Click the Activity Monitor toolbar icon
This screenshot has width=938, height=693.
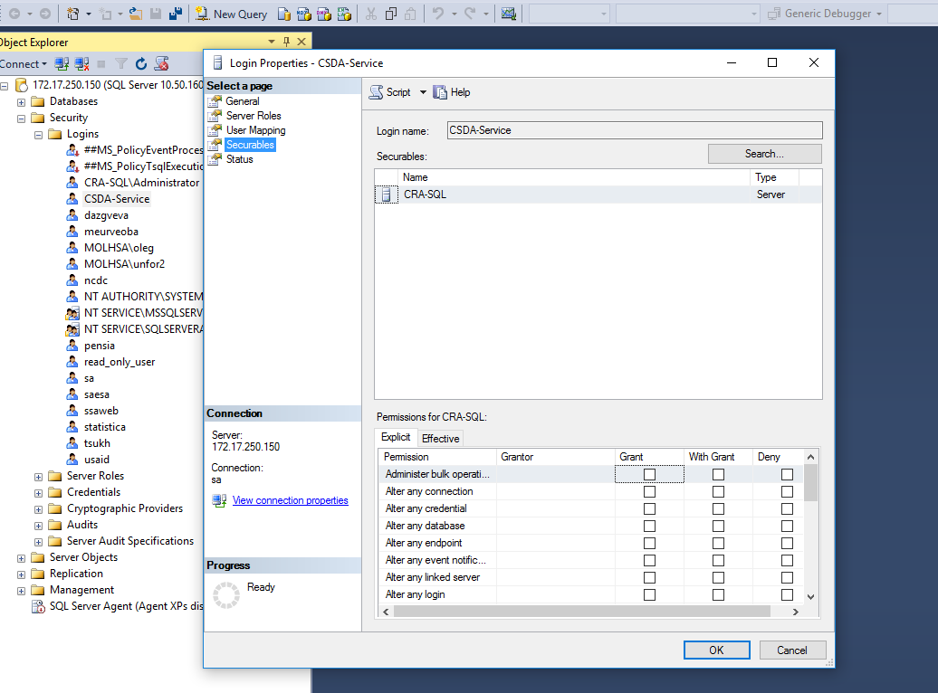(508, 14)
